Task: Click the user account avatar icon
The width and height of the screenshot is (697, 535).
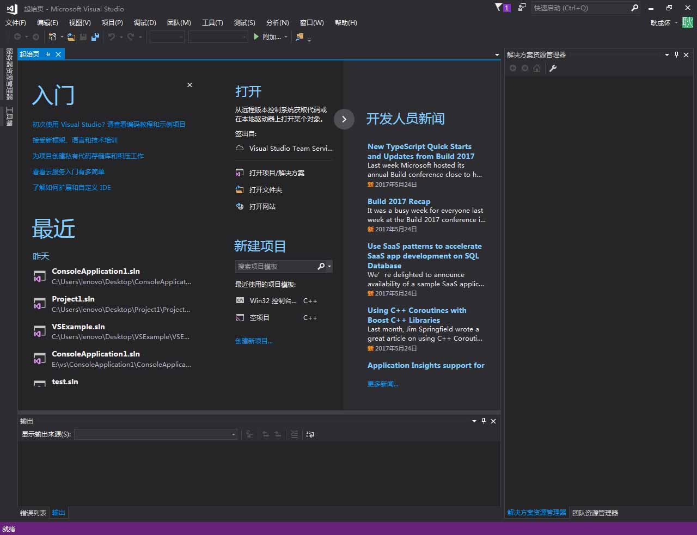Action: [688, 22]
